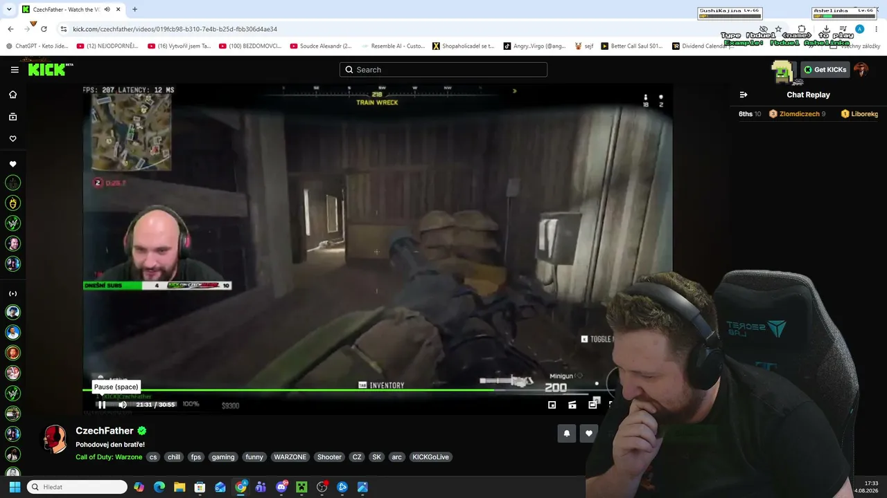Mute the video volume

(123, 405)
